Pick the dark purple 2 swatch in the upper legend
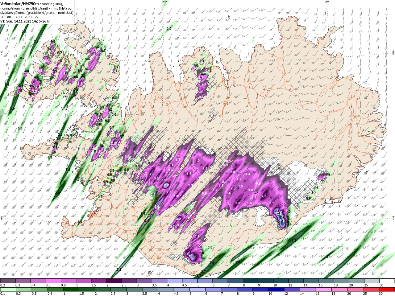This screenshot has height=296, width=395. [114, 281]
